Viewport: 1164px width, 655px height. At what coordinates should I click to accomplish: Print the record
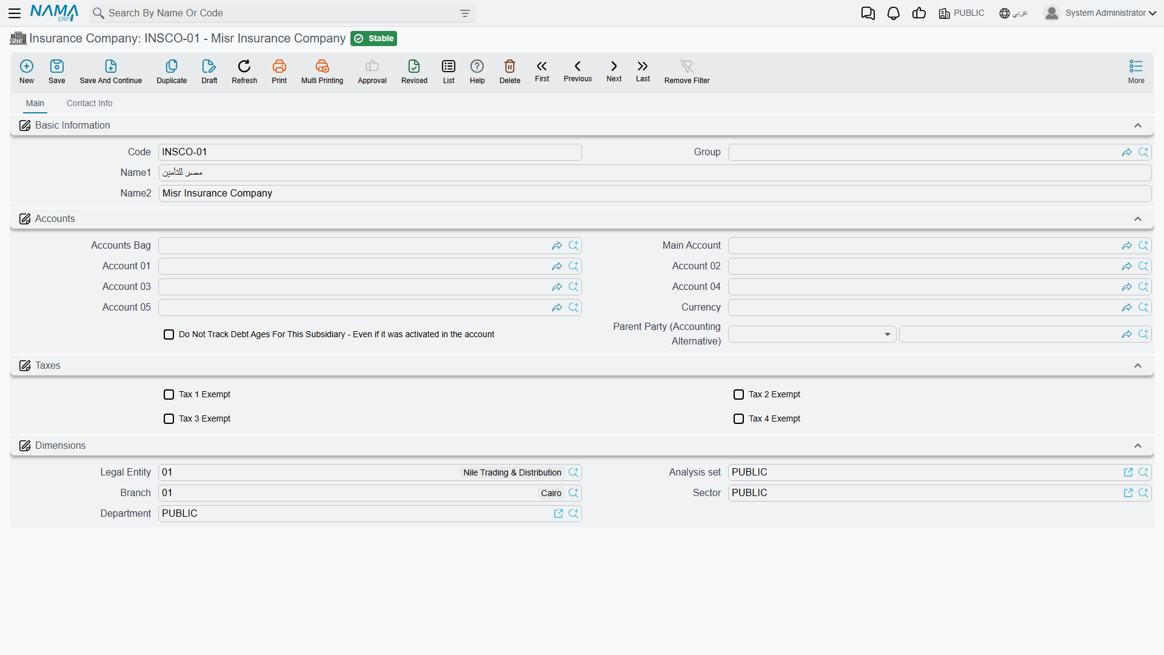point(279,72)
